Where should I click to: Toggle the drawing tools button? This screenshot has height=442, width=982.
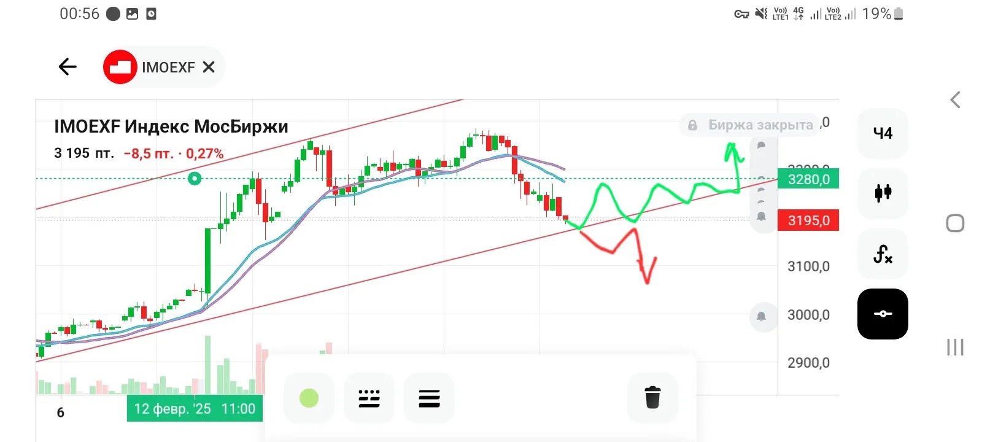click(883, 314)
